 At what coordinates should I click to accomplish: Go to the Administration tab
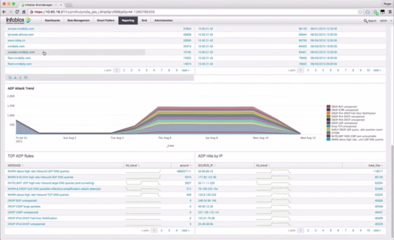(163, 20)
